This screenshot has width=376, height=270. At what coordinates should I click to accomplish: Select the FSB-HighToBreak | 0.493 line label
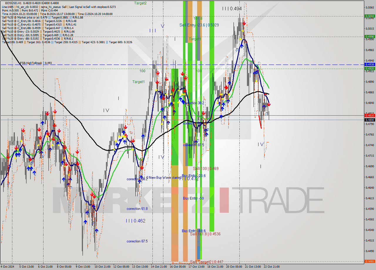[36, 63]
